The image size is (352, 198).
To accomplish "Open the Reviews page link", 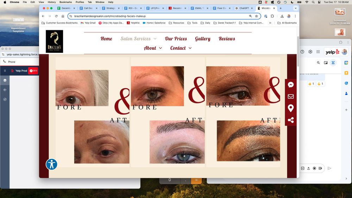I will [227, 39].
